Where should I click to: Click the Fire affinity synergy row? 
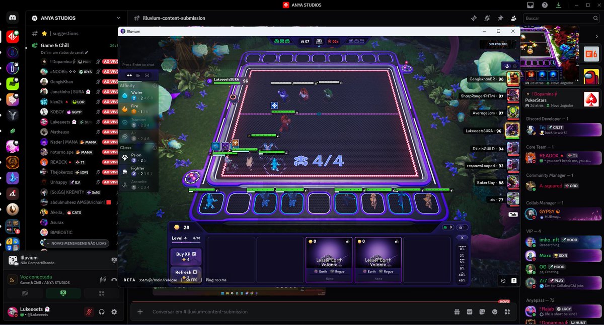(138, 109)
